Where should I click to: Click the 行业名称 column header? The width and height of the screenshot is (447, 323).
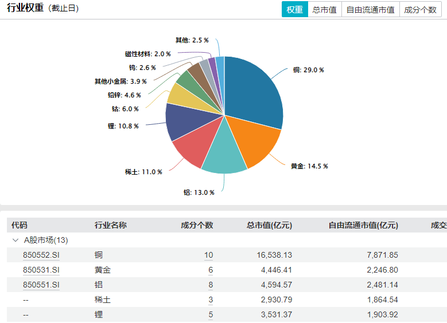110,225
